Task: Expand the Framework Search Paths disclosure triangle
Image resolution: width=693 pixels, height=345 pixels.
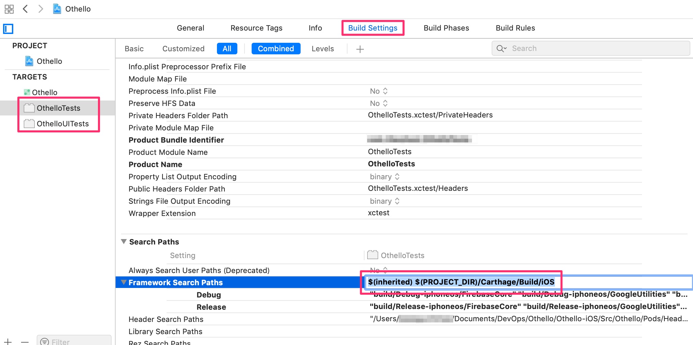Action: coord(123,282)
